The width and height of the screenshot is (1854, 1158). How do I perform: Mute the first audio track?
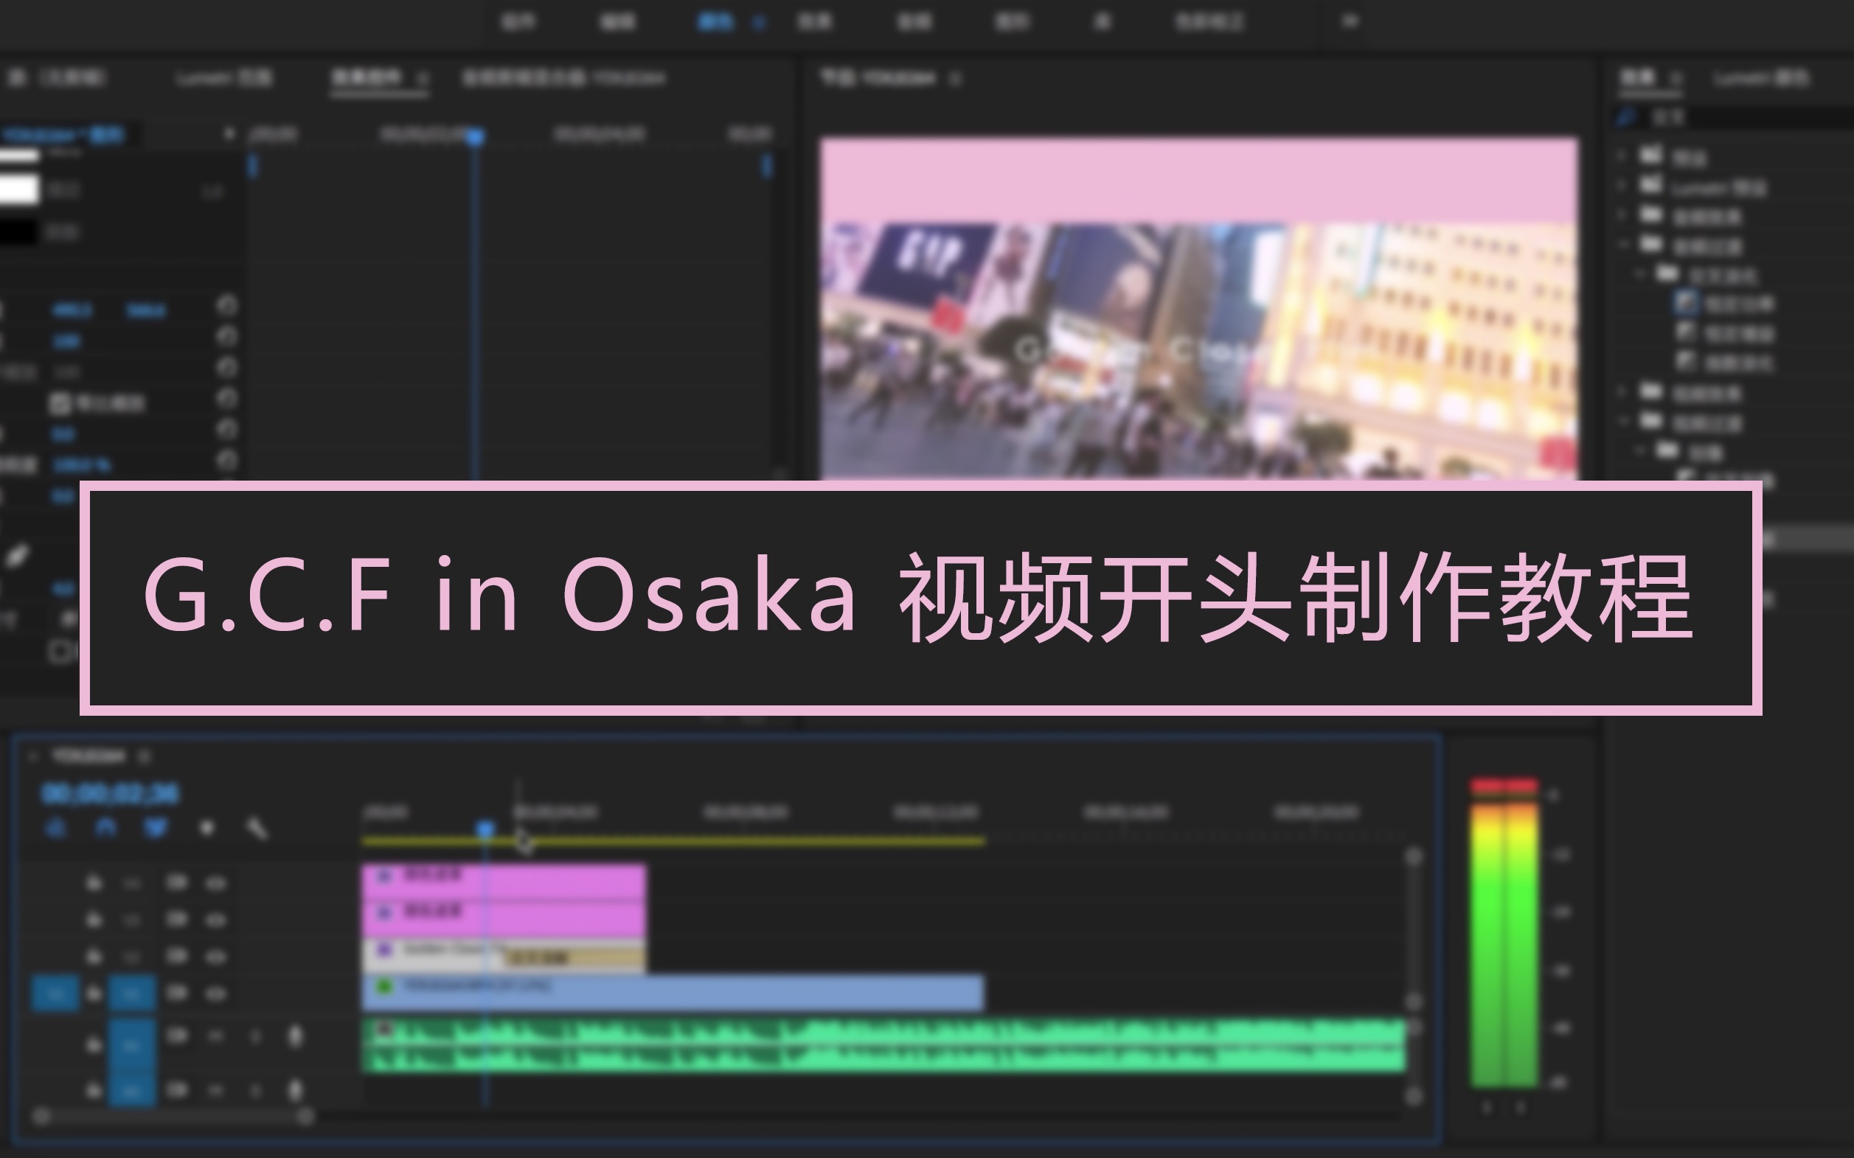coord(216,1036)
